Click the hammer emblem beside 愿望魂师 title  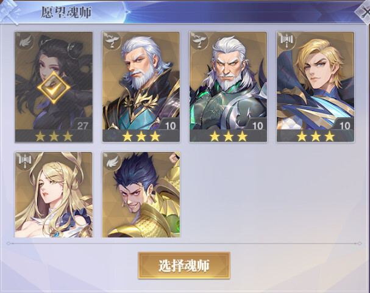(x=9, y=12)
